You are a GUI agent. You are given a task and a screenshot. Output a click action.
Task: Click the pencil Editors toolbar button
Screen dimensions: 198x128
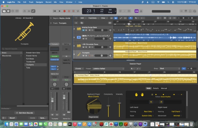pyautogui.click(x=33, y=11)
